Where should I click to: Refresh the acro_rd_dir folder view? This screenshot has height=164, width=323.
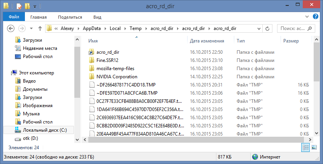[x=267, y=28]
